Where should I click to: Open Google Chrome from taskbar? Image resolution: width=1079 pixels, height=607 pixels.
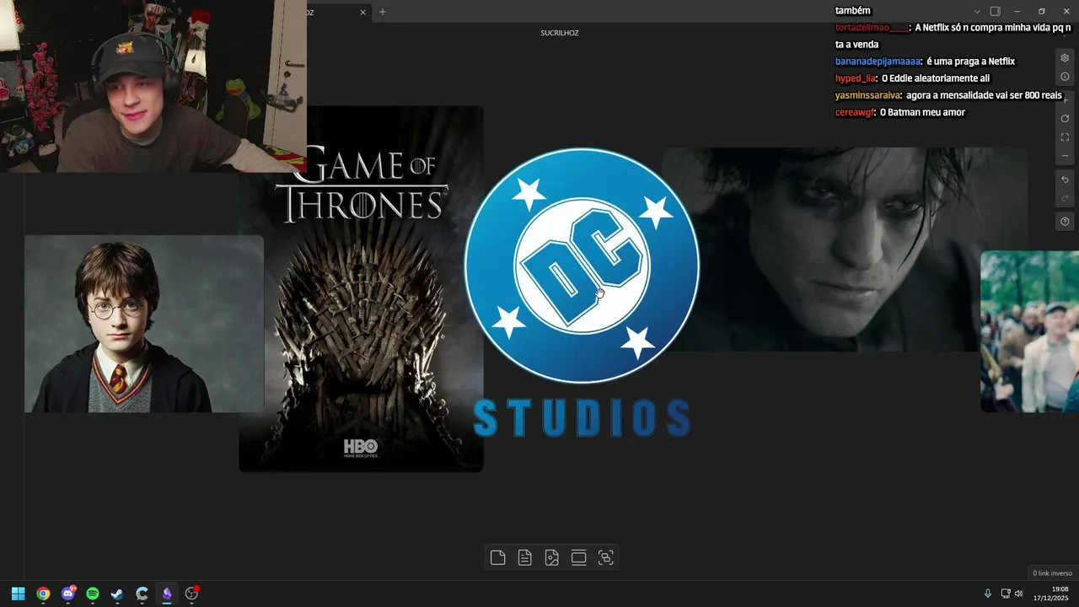43,594
